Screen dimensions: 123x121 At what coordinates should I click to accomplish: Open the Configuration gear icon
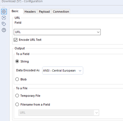coord(4,12)
